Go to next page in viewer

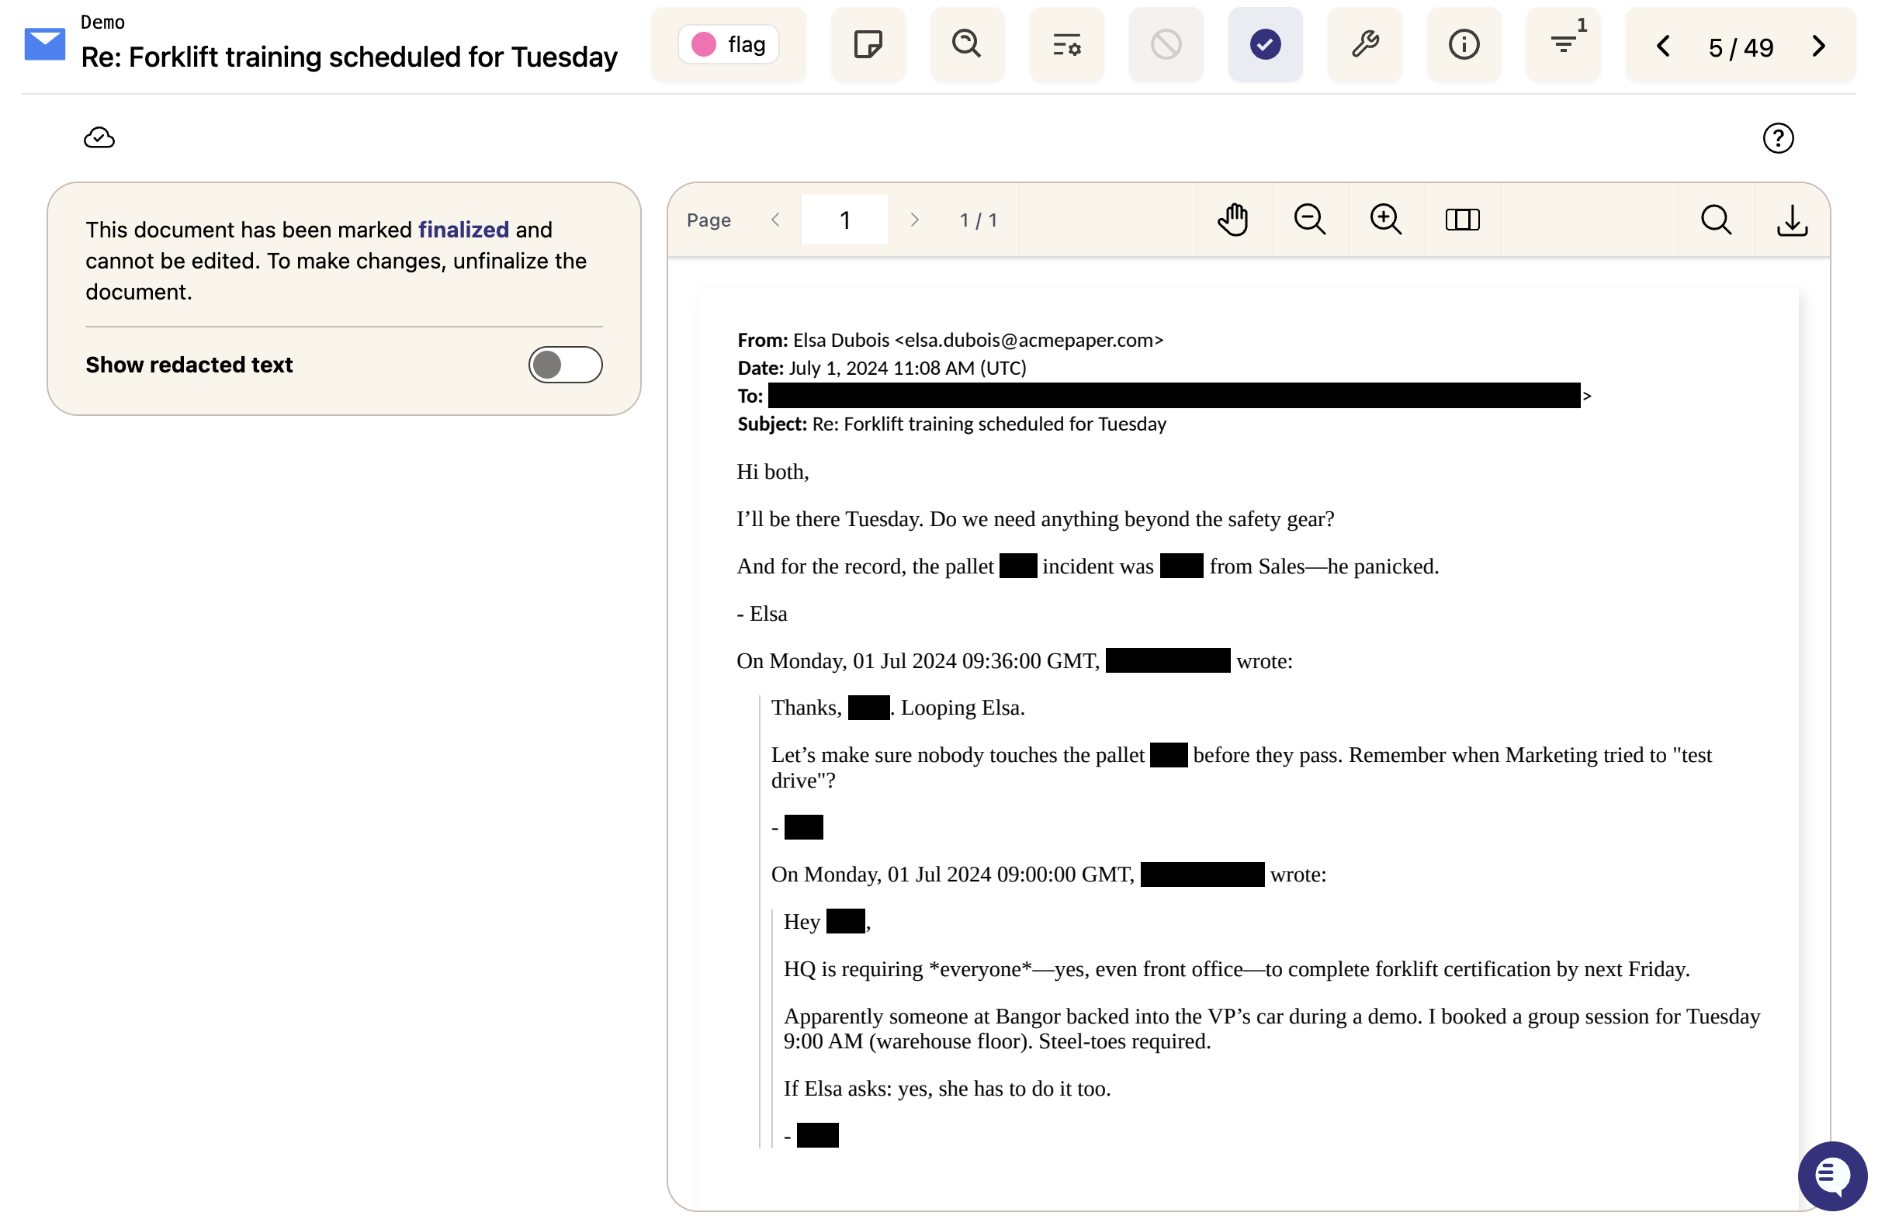914,220
